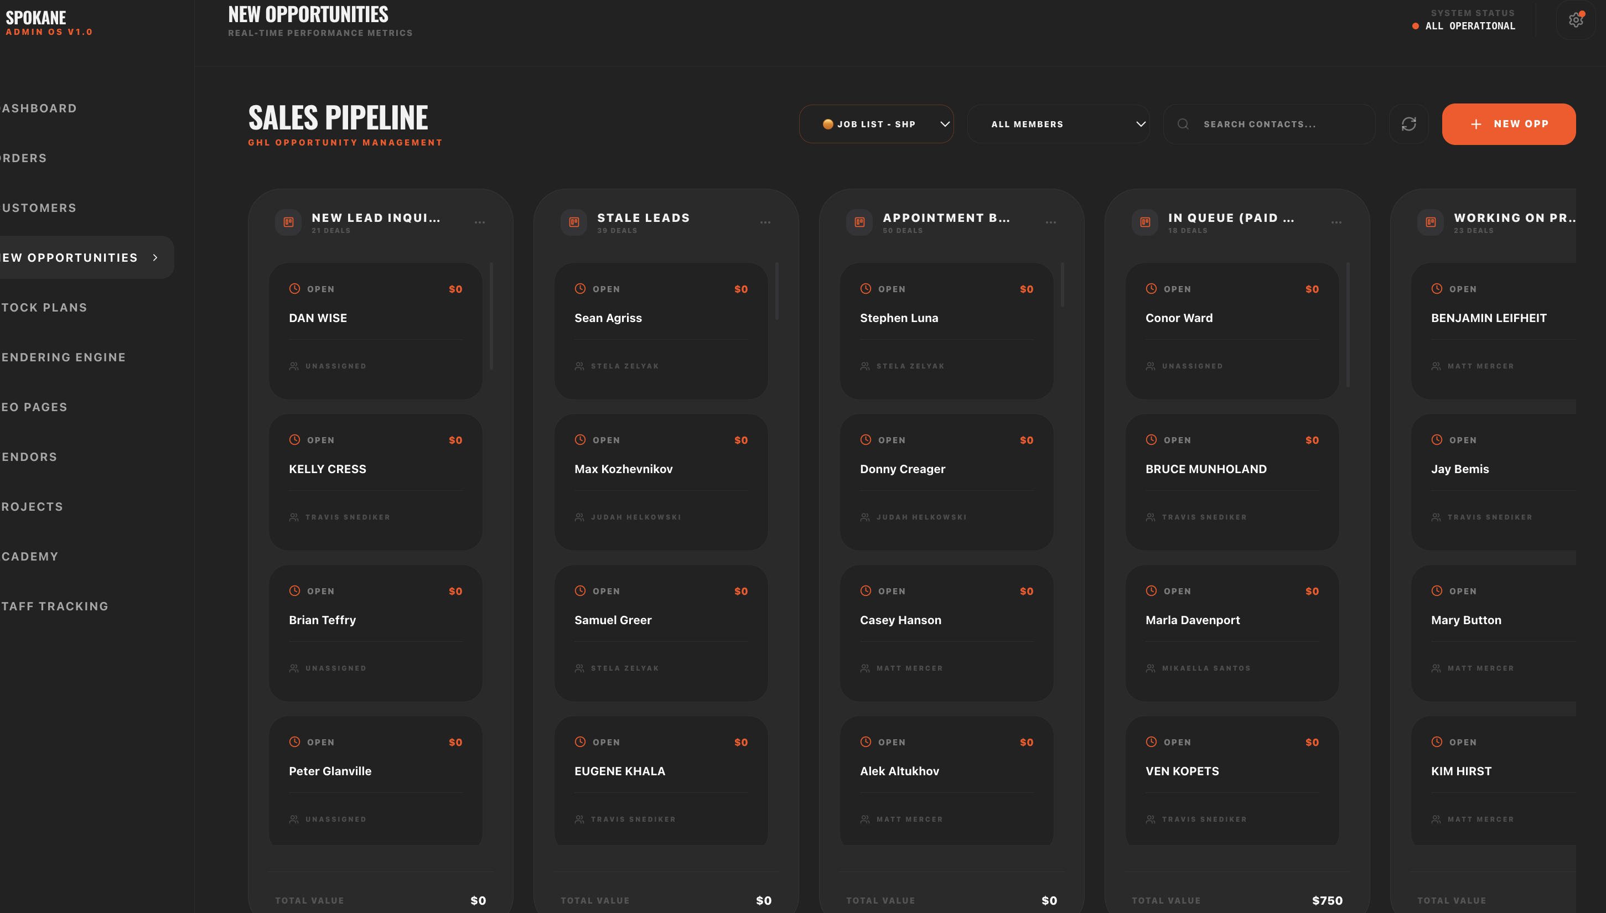Click the $750 total value
This screenshot has height=913, width=1606.
click(1327, 900)
